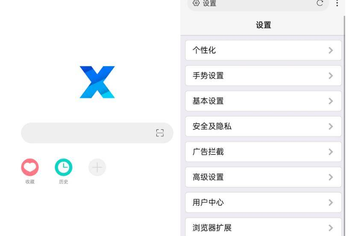Open the 历史 history clock icon

[63, 168]
